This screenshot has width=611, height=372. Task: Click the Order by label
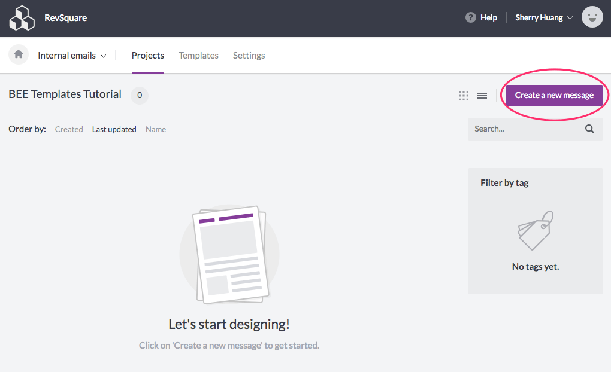point(28,129)
